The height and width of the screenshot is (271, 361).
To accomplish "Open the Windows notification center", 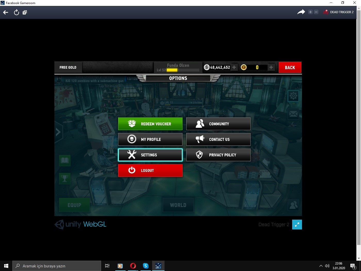I will click(353, 266).
